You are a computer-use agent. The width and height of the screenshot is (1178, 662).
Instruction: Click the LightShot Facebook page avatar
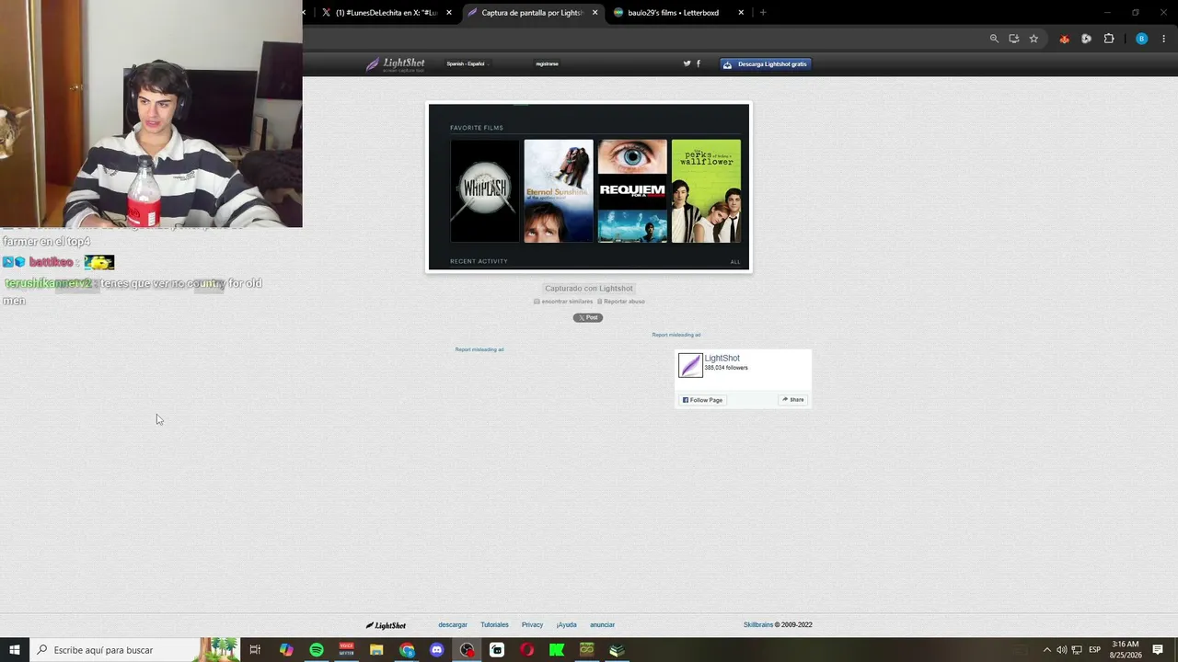(x=690, y=365)
